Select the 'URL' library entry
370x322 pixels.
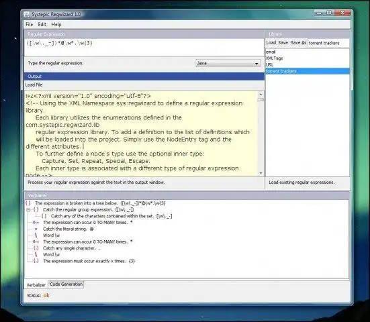pyautogui.click(x=308, y=64)
